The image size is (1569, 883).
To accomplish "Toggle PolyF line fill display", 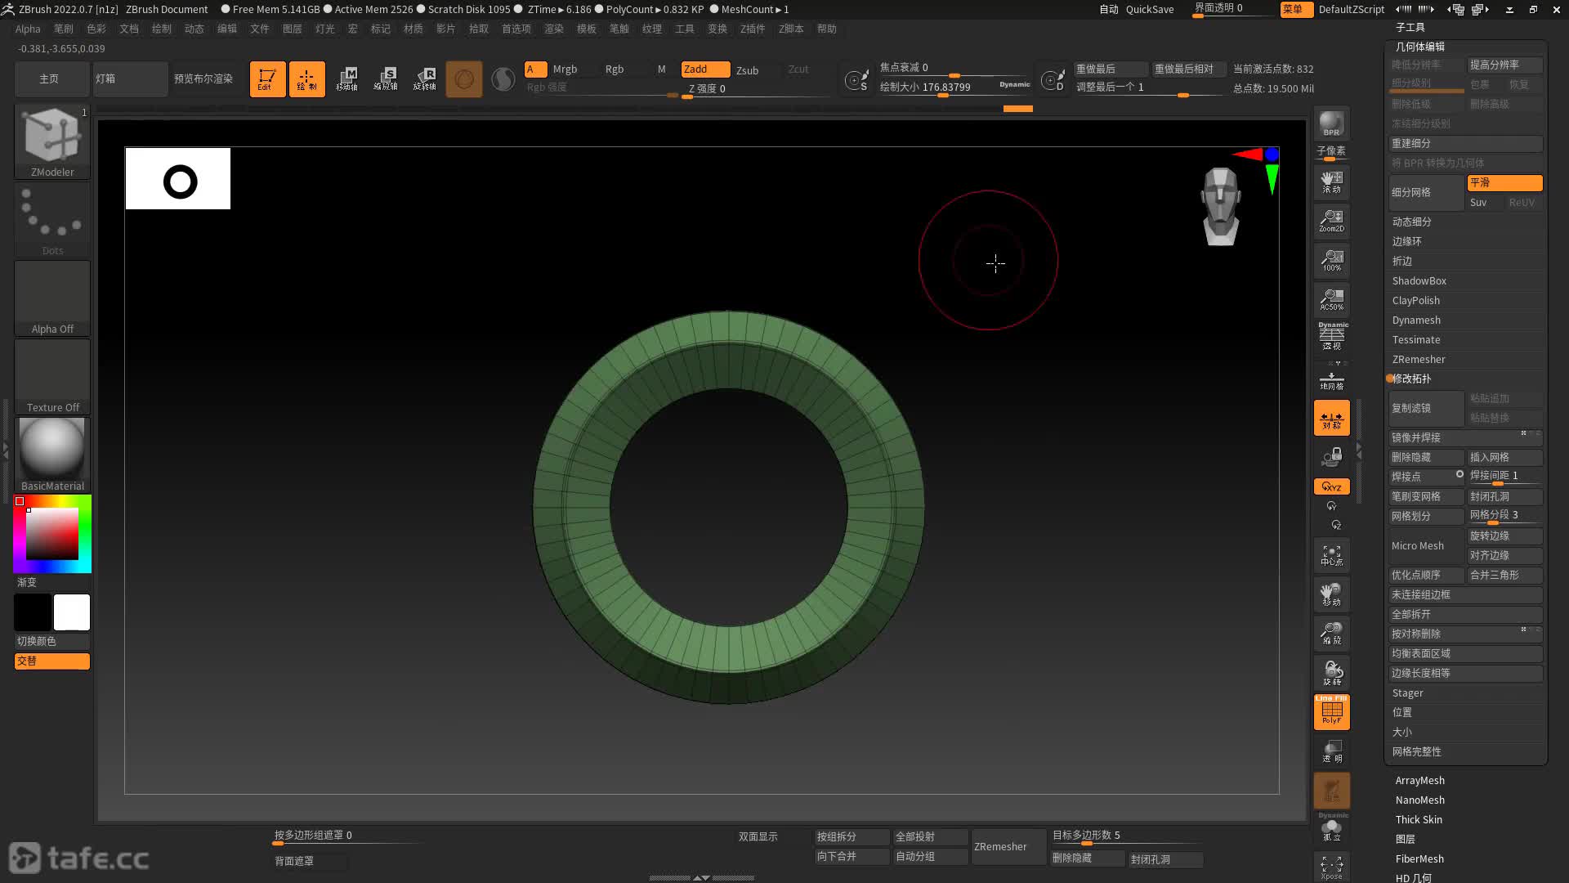I will pyautogui.click(x=1331, y=711).
